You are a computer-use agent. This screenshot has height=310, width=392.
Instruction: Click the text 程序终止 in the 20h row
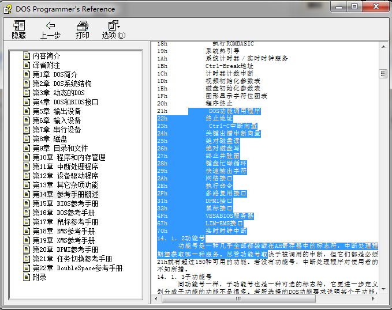tap(219, 103)
